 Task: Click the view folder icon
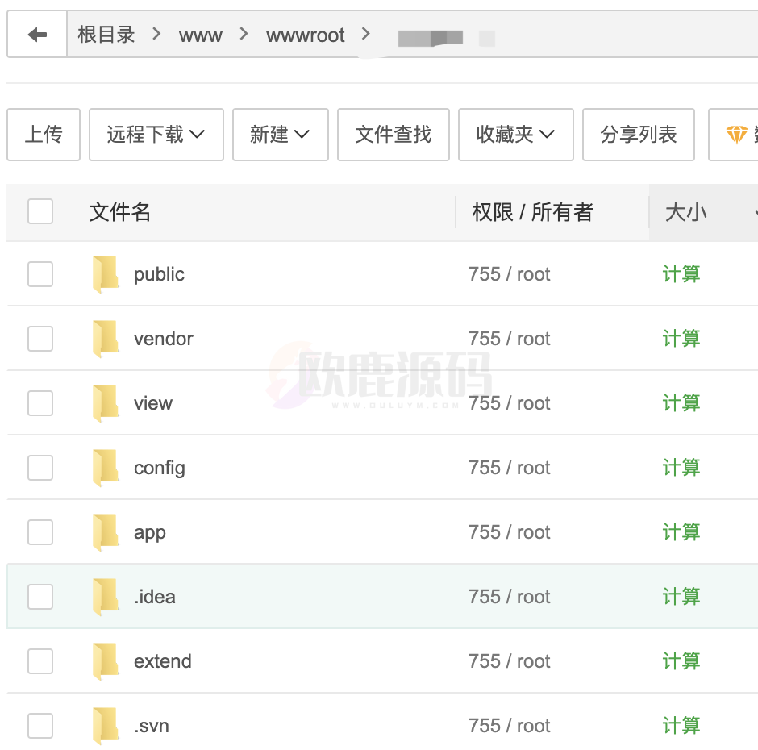click(x=106, y=403)
